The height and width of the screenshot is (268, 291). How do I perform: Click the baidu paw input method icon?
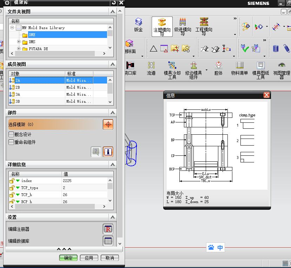(211, 247)
